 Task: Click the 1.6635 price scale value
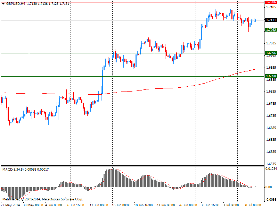point(271,140)
